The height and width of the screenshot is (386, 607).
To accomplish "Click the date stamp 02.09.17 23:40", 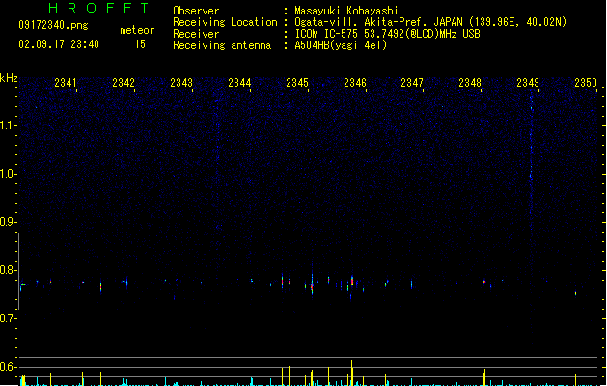I will point(59,44).
